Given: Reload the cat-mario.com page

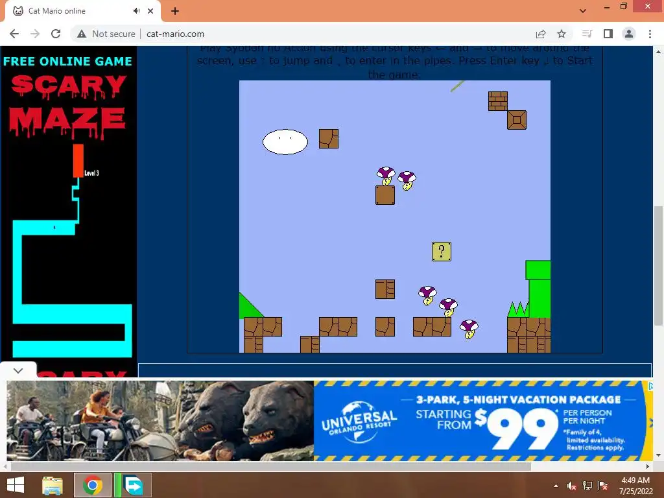Looking at the screenshot, I should (x=56, y=34).
